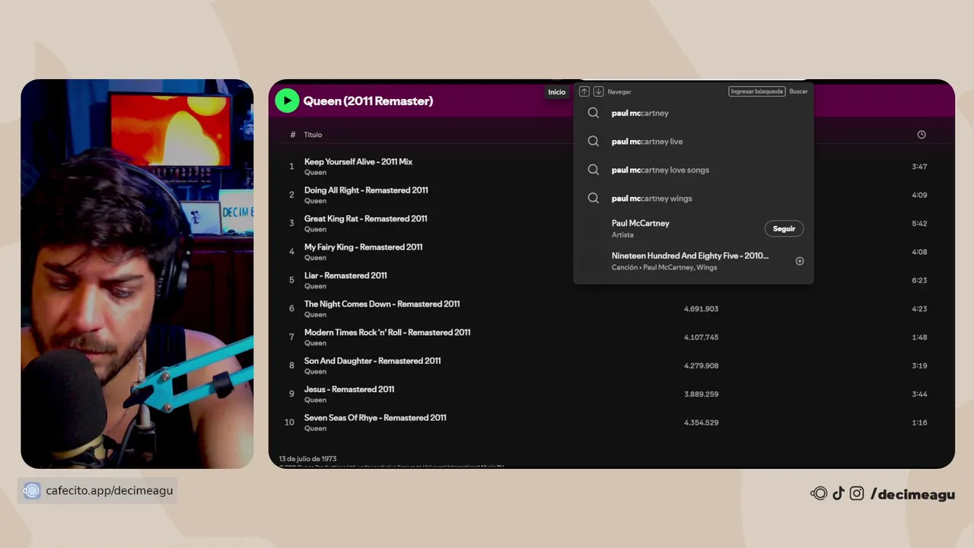974x548 pixels.
Task: Click the TikTok icon in the footer
Action: [839, 494]
